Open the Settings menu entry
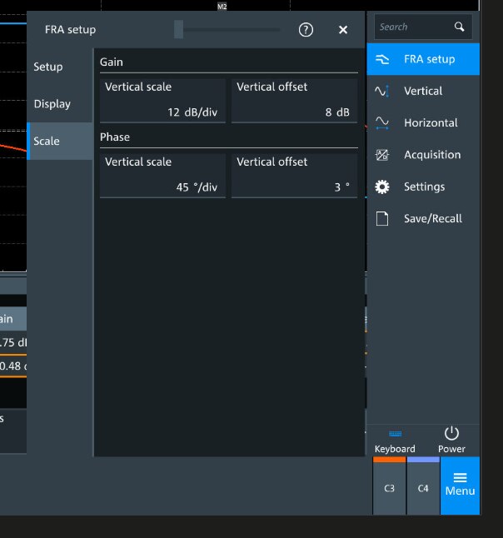 423,187
